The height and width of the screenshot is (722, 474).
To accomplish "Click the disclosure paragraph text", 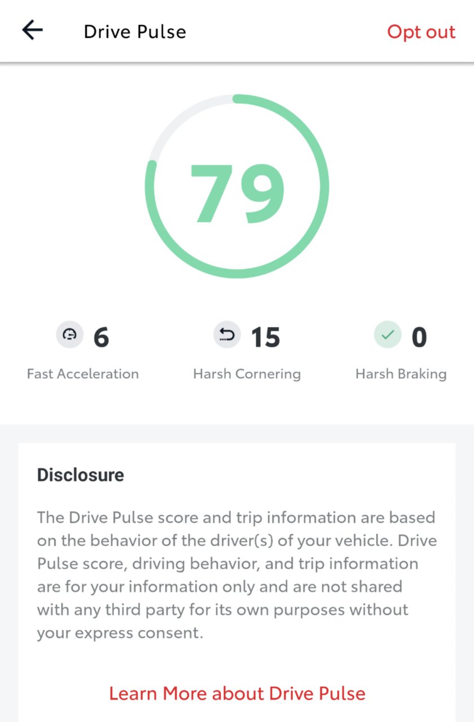I will tap(236, 575).
